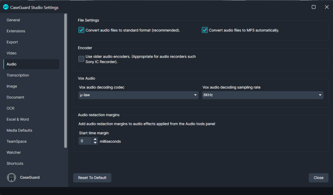Open the Vox audio decoding codec dropdown
The width and height of the screenshot is (333, 195).
click(139, 95)
